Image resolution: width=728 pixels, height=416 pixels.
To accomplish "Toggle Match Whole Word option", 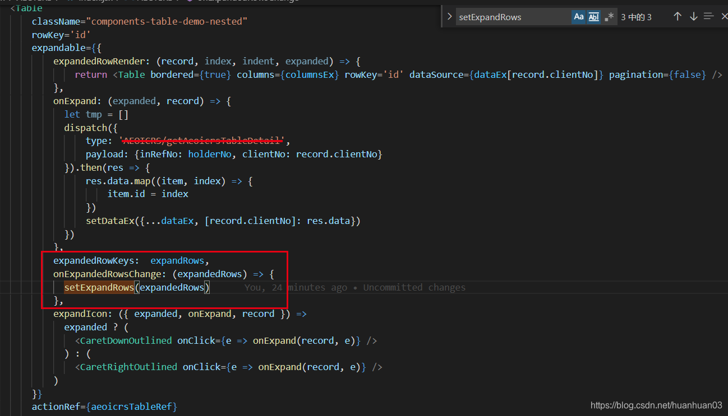I will click(x=594, y=17).
